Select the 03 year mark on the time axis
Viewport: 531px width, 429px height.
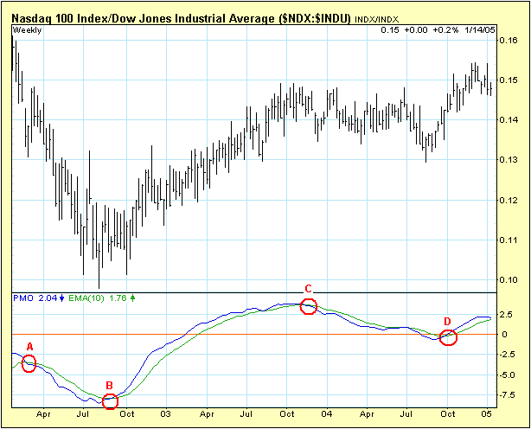164,413
